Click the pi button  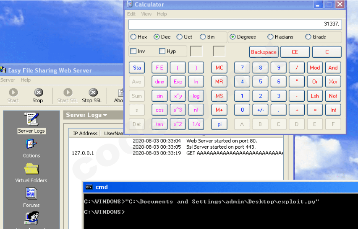click(219, 124)
